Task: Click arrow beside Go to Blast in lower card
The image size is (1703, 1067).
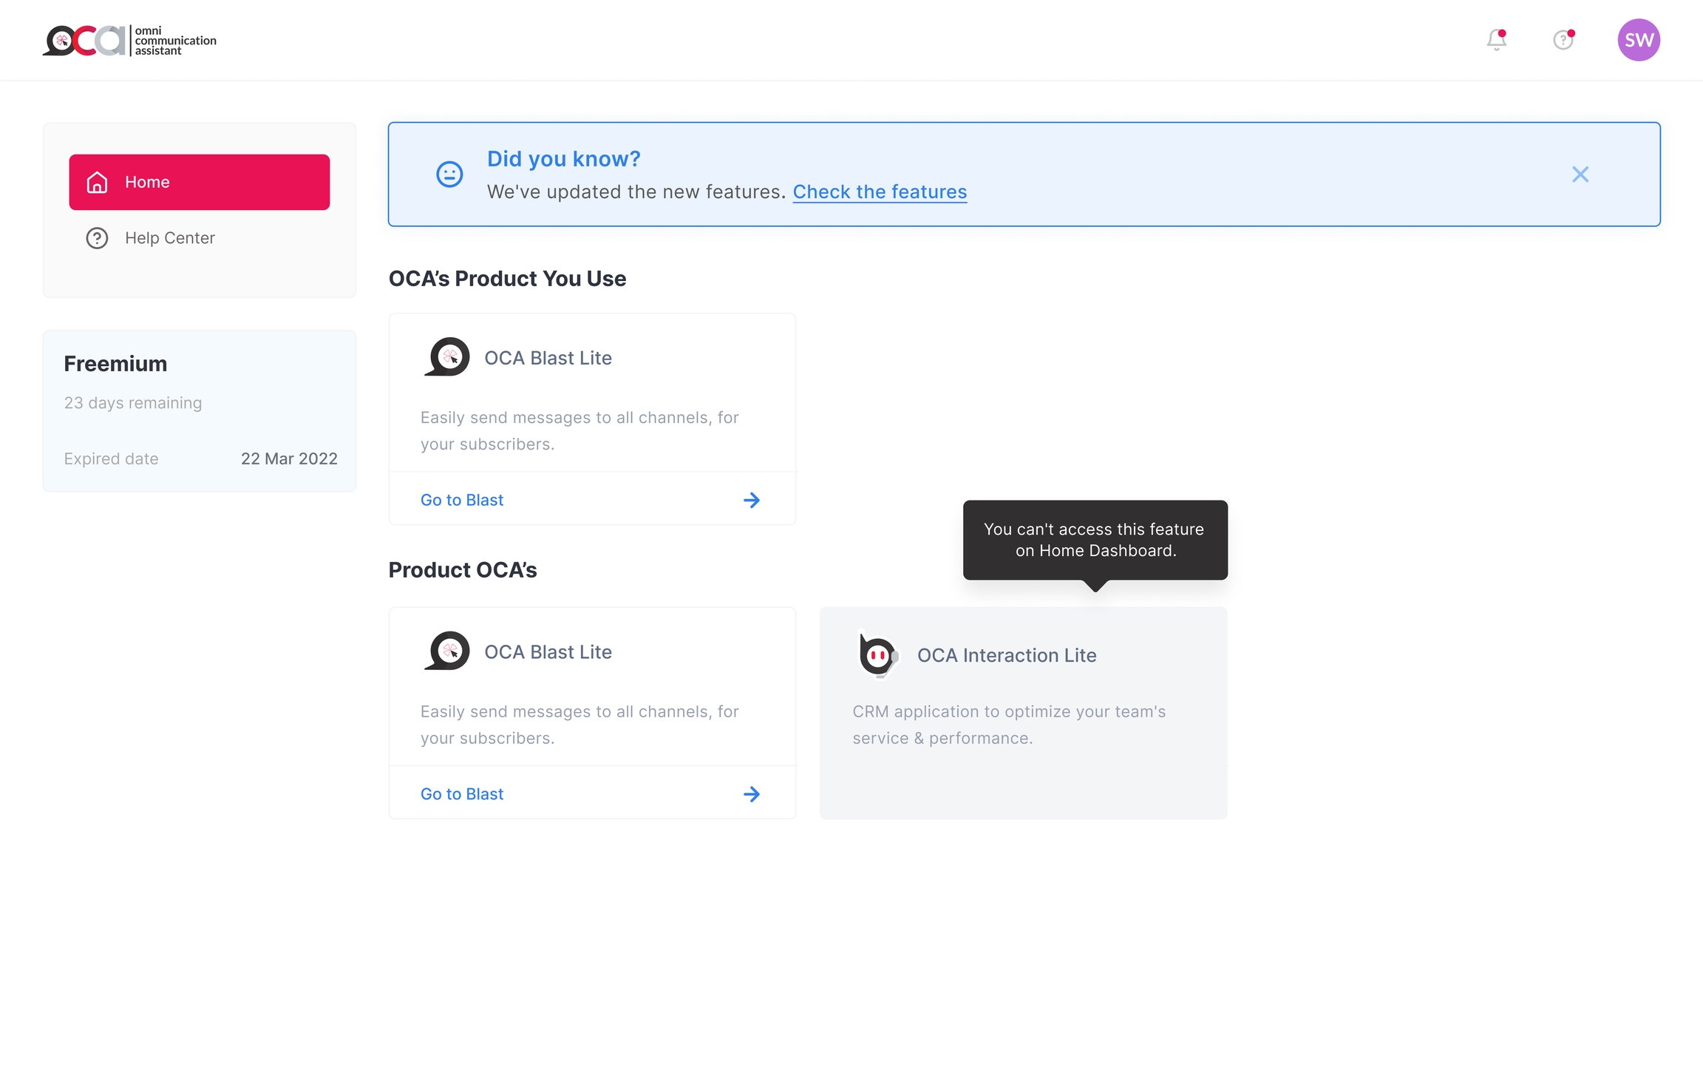Action: tap(751, 794)
